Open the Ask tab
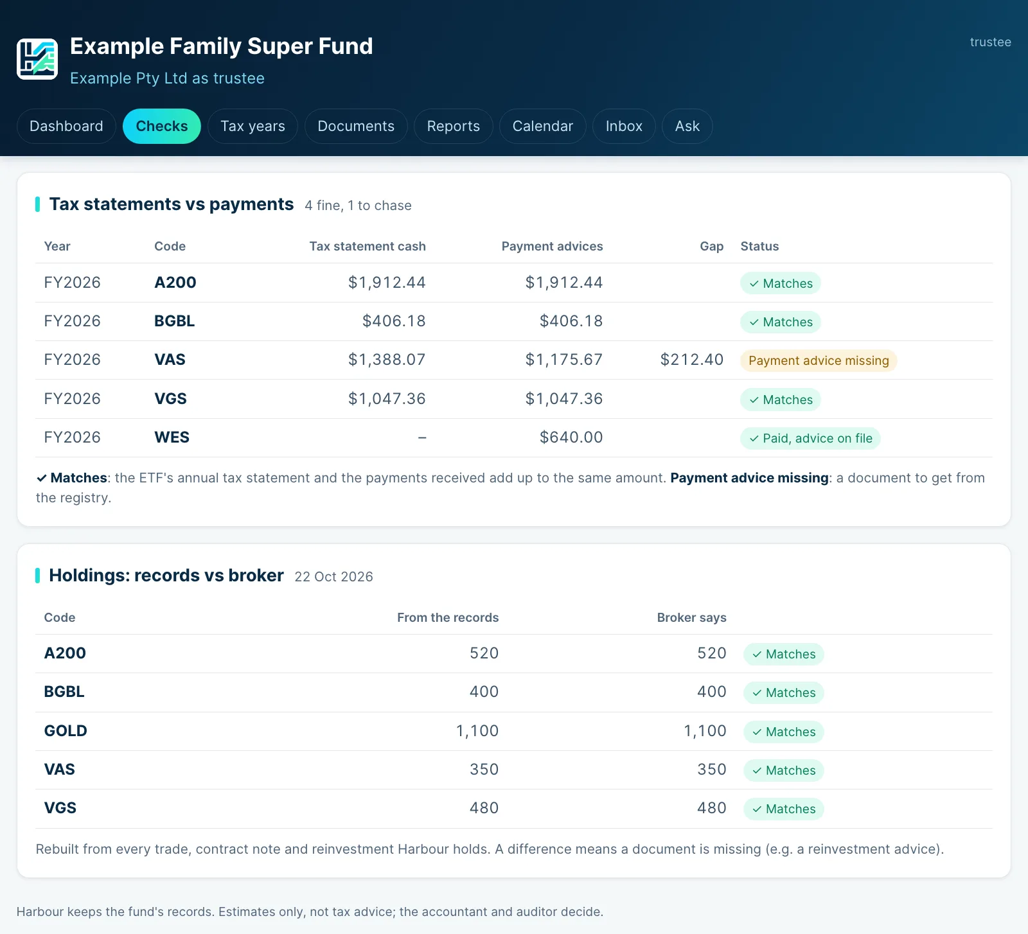The width and height of the screenshot is (1028, 934). point(687,127)
